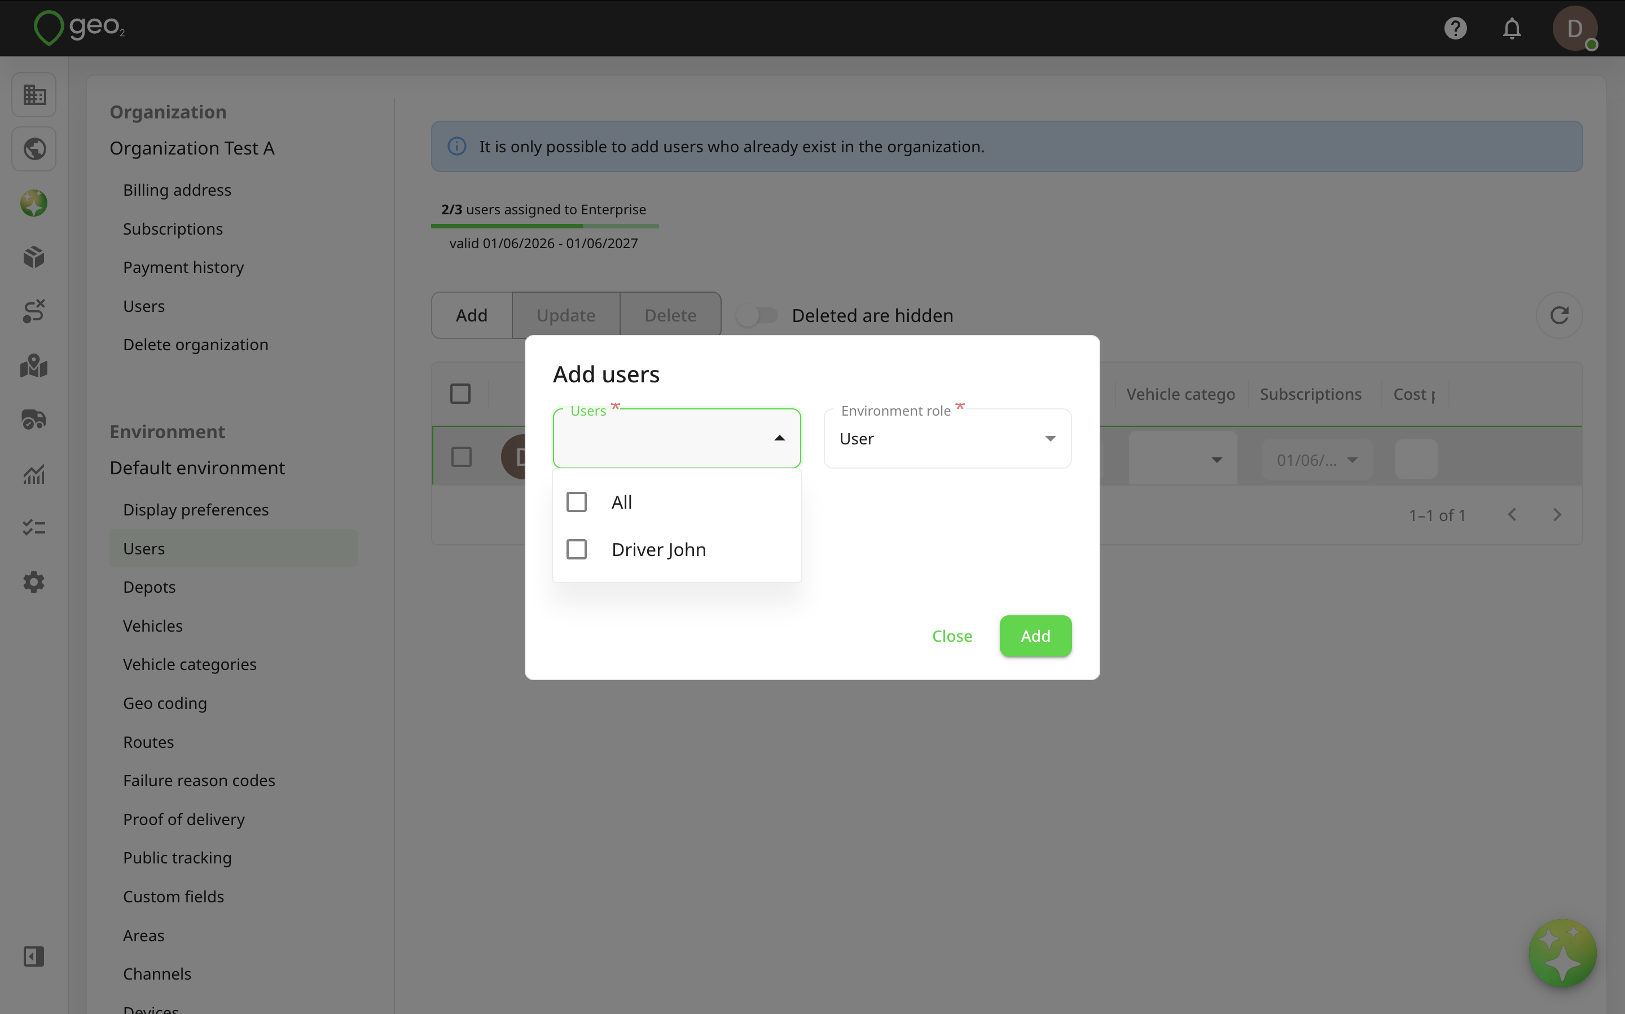Open Proof of delivery menu item
The image size is (1625, 1014).
coord(184,819)
